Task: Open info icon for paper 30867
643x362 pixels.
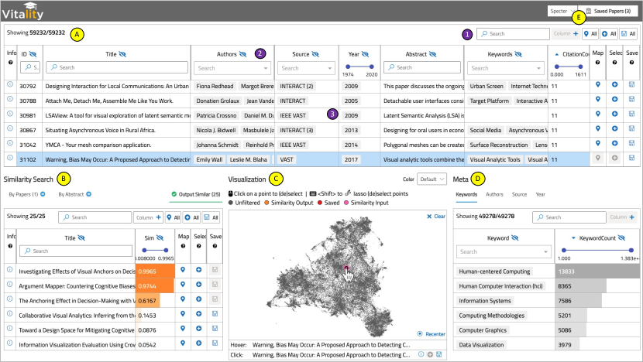Action: point(10,128)
